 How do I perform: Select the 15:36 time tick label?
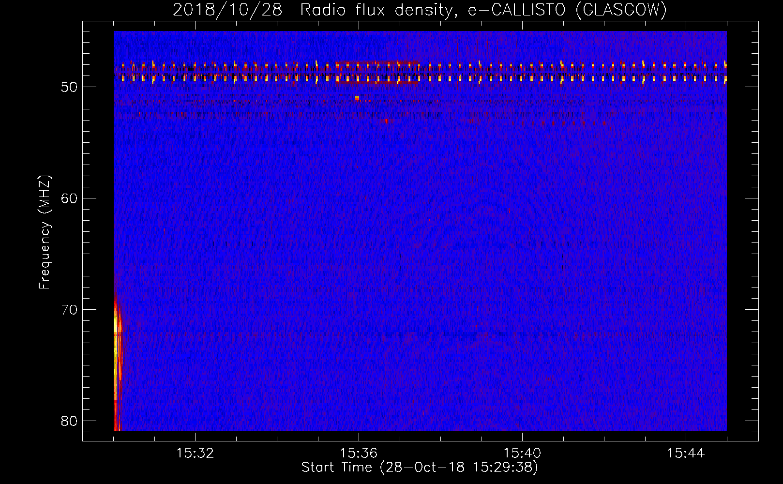[359, 454]
